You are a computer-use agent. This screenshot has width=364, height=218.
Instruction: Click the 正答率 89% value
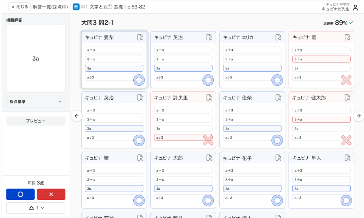[x=341, y=23]
